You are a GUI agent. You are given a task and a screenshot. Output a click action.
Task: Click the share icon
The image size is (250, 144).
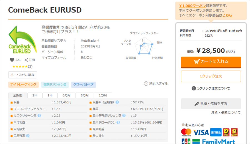[x=27, y=60]
